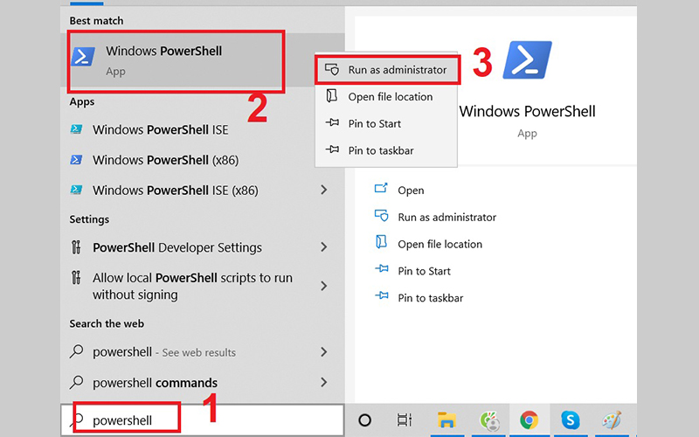Screen dimensions: 699x437
Task: Choose Pin to taskbar in context menu
Action: tap(386, 150)
